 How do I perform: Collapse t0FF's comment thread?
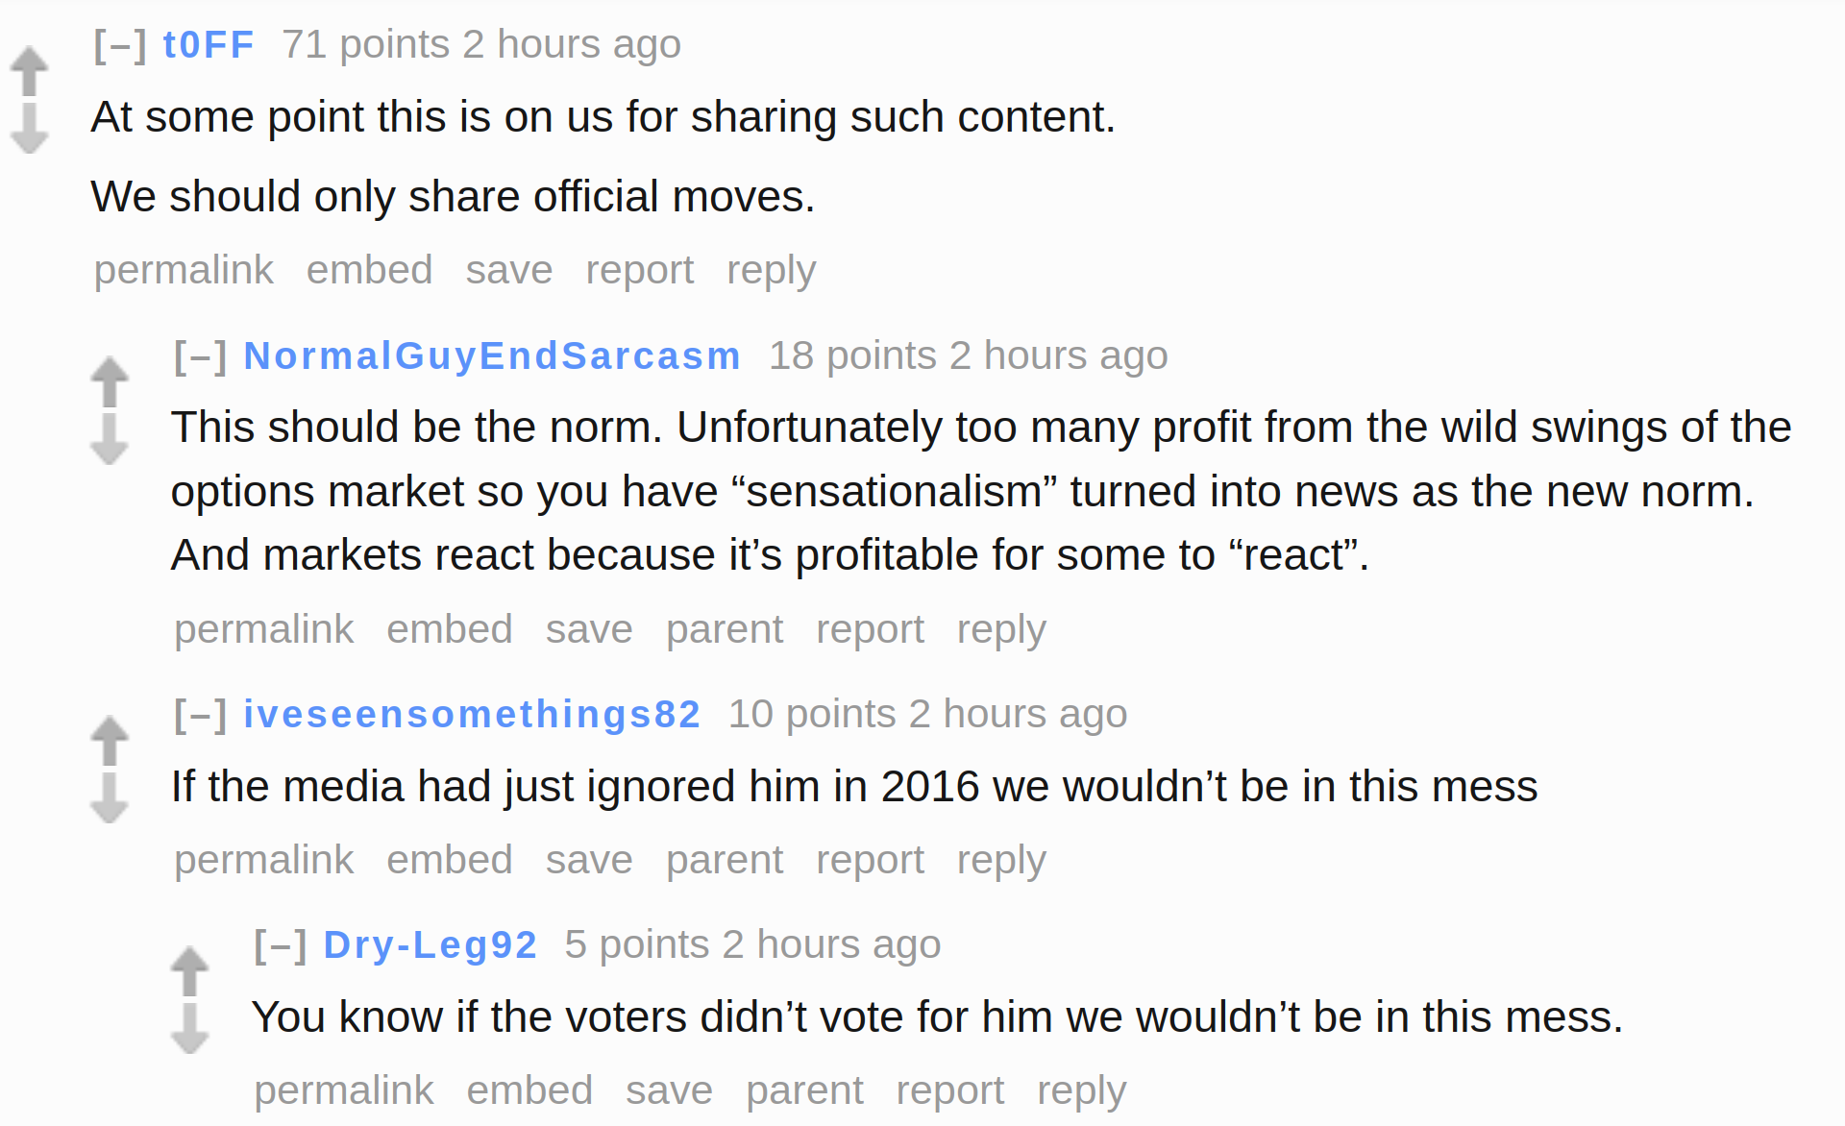tap(120, 44)
